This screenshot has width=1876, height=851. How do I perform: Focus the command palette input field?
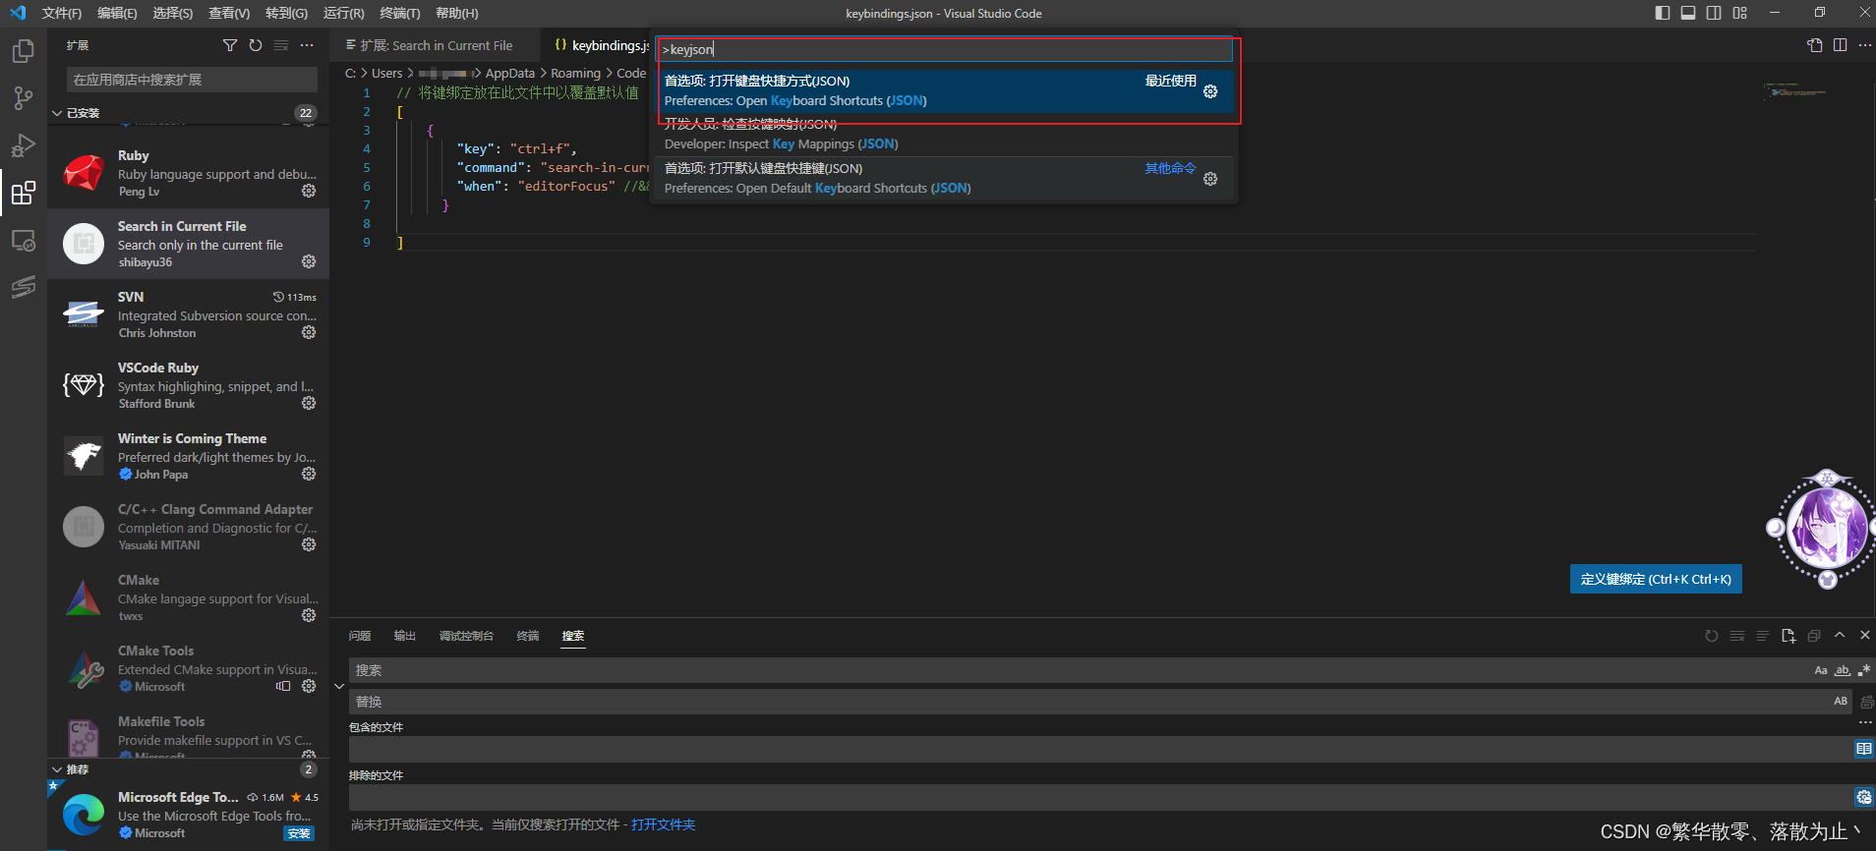pyautogui.click(x=946, y=49)
